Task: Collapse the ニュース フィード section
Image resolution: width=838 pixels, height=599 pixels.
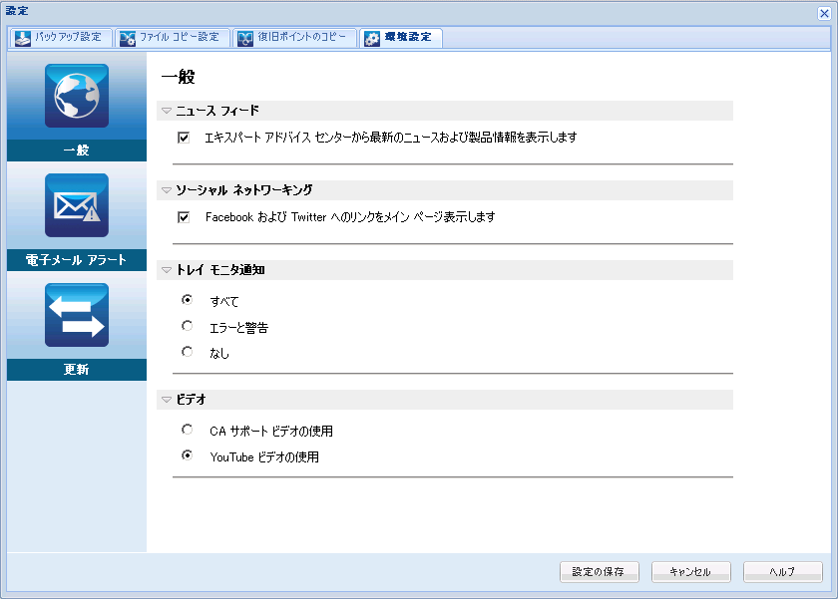Action: click(x=166, y=111)
